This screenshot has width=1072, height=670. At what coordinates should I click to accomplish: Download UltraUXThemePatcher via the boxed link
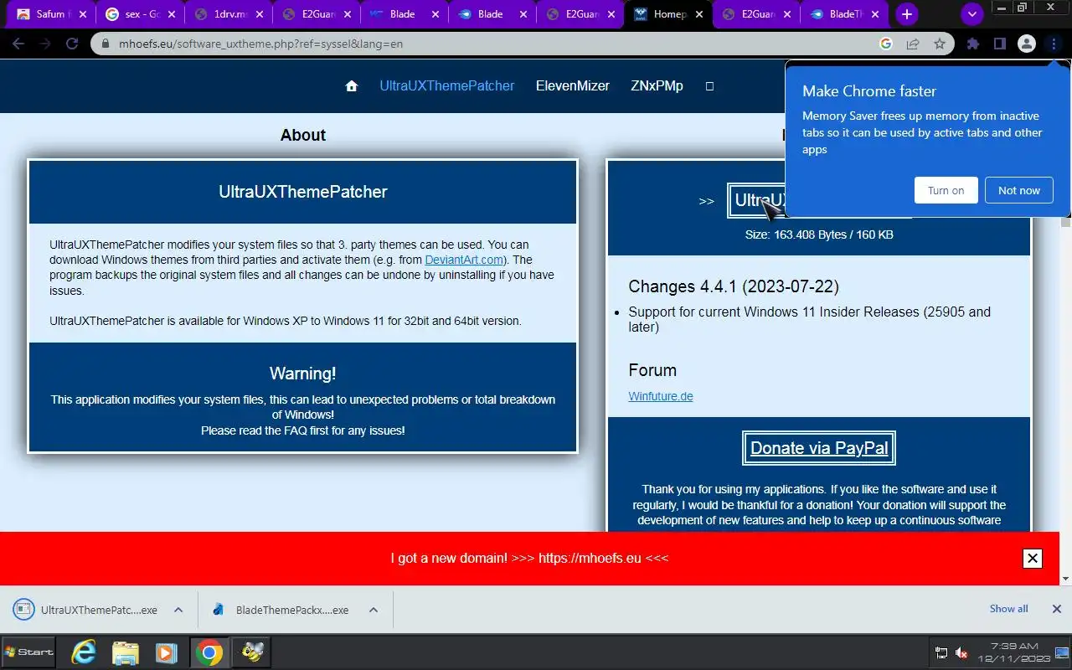tap(758, 200)
